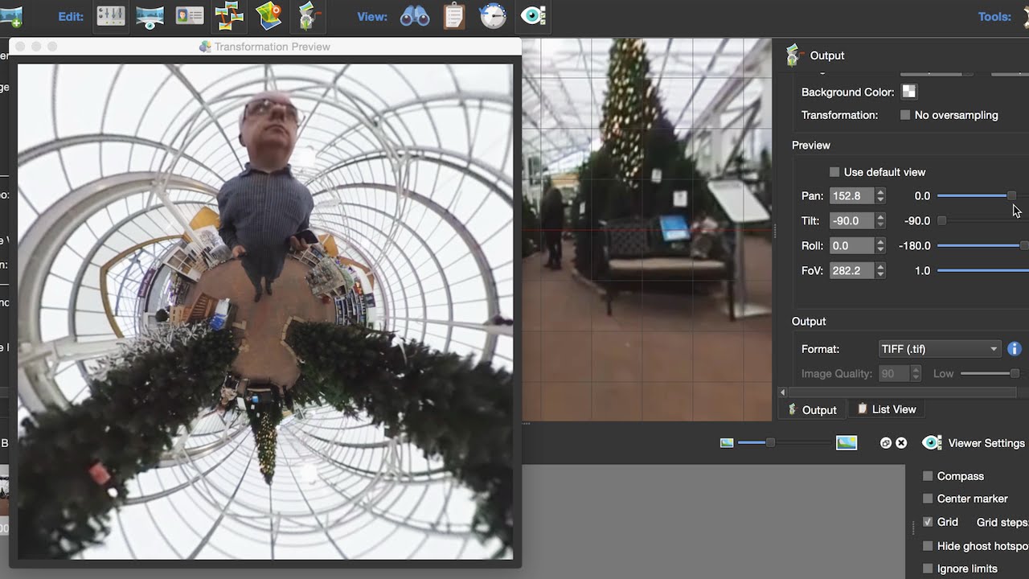This screenshot has height=579, width=1029.
Task: Enable the Compass checkbox
Action: point(928,476)
